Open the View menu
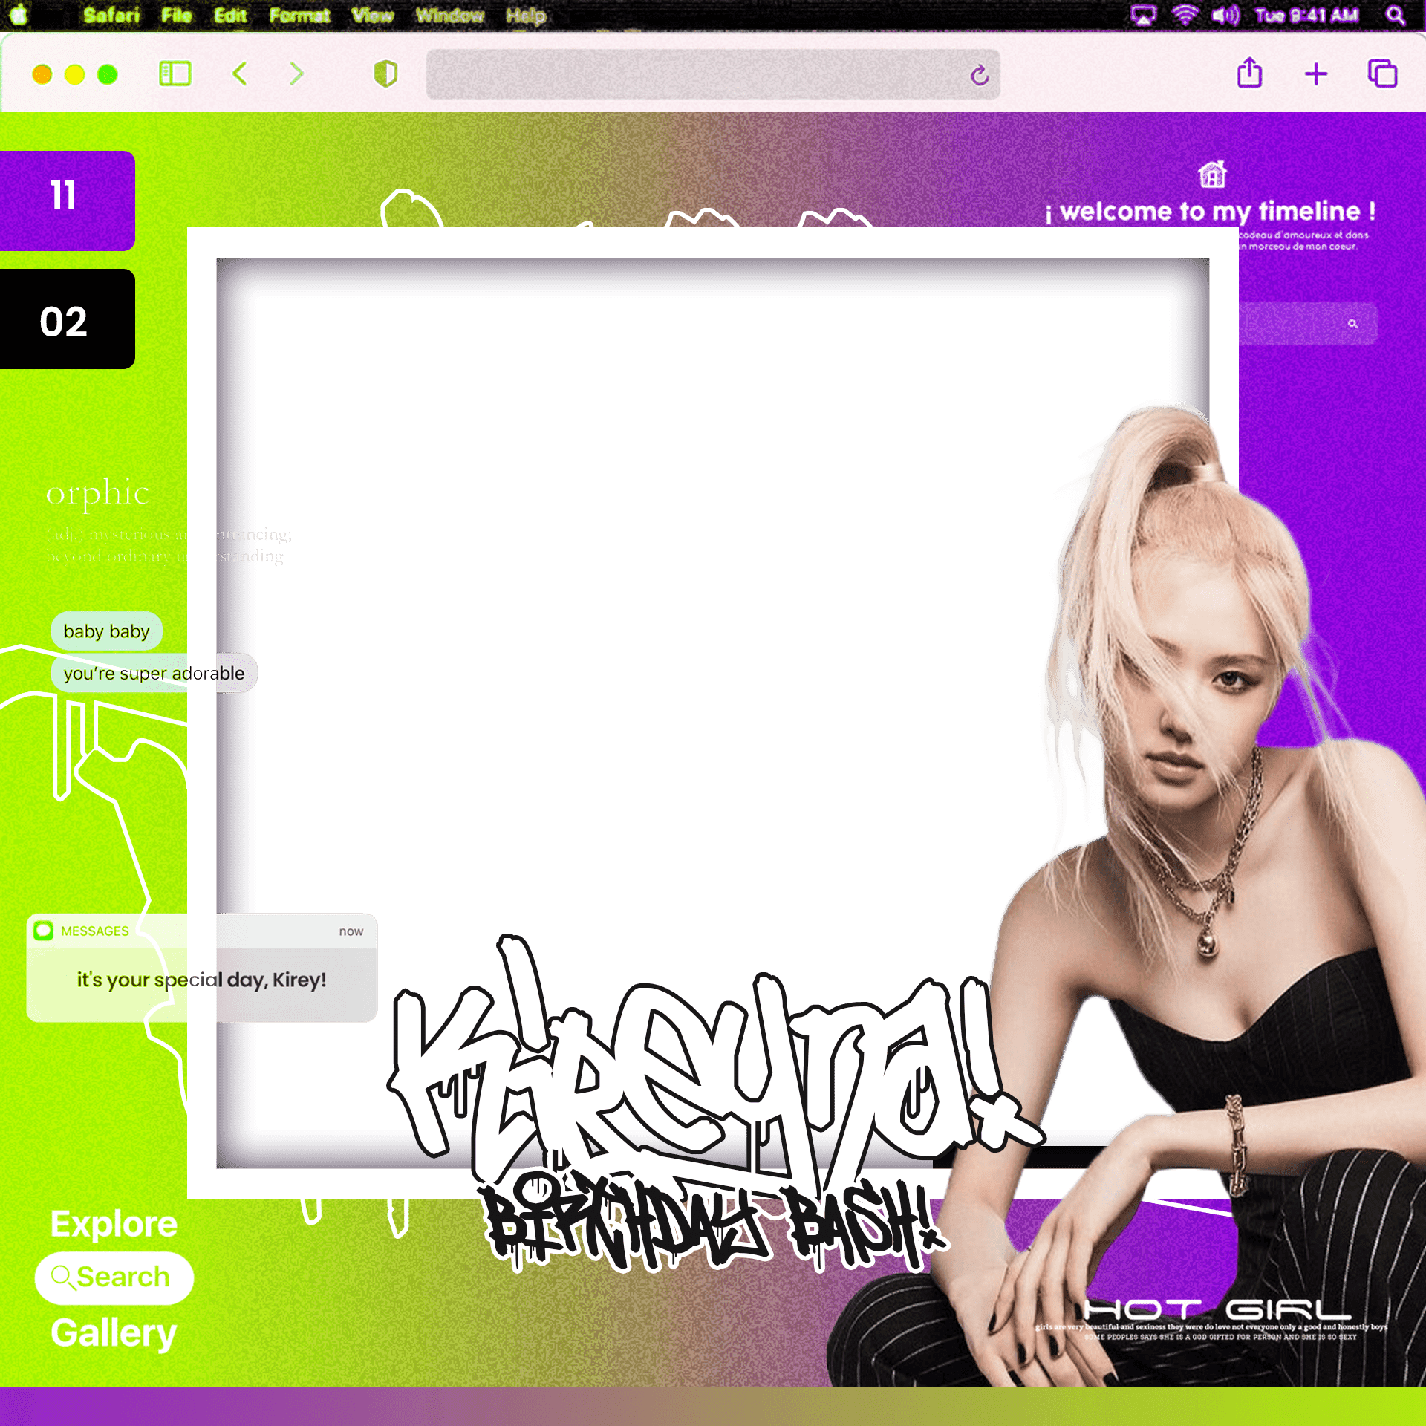The width and height of the screenshot is (1426, 1426). coord(372,16)
